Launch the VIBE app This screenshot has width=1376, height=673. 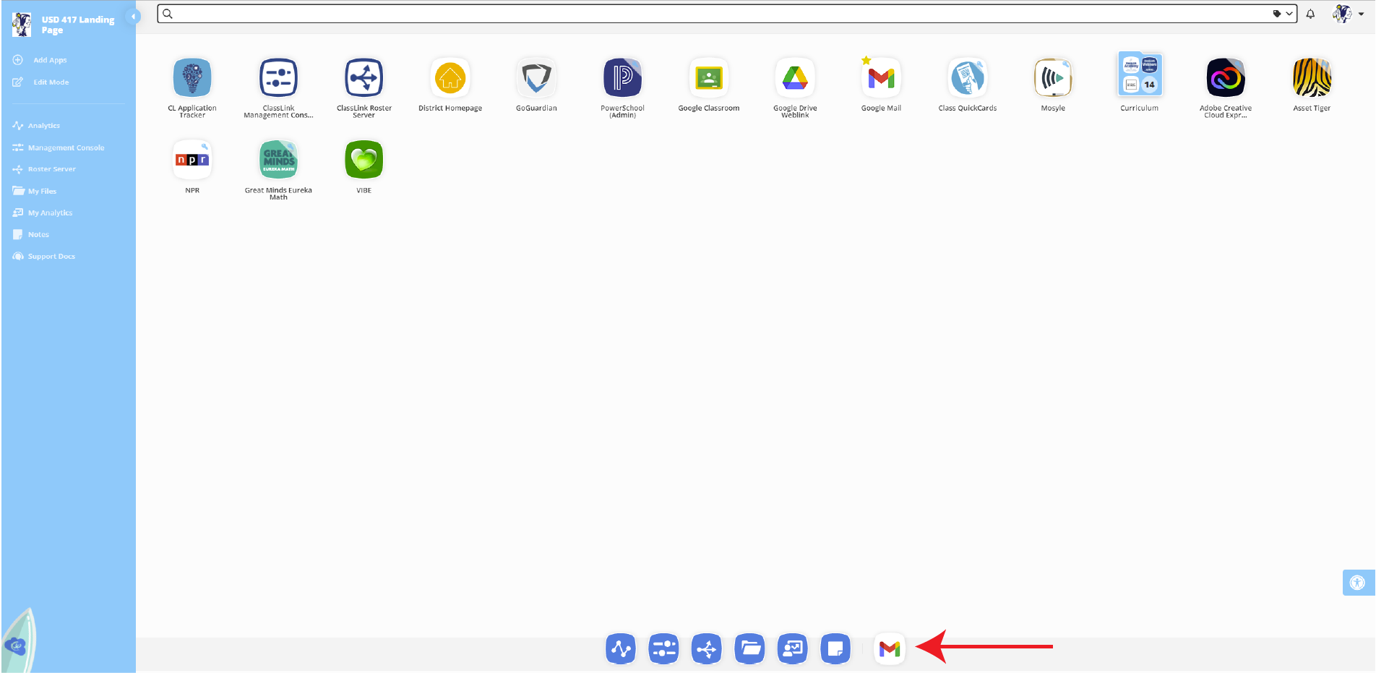364,160
